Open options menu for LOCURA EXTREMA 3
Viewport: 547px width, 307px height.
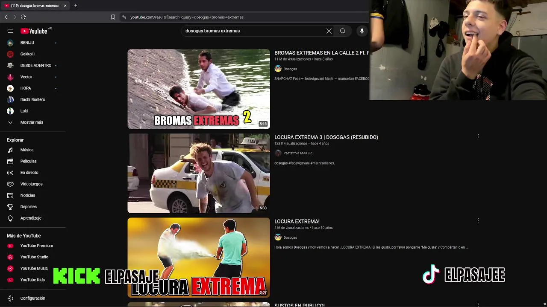click(478, 136)
